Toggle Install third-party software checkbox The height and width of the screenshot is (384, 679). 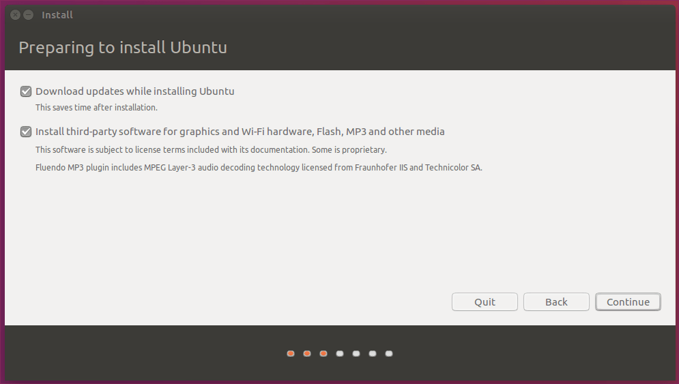coord(26,132)
